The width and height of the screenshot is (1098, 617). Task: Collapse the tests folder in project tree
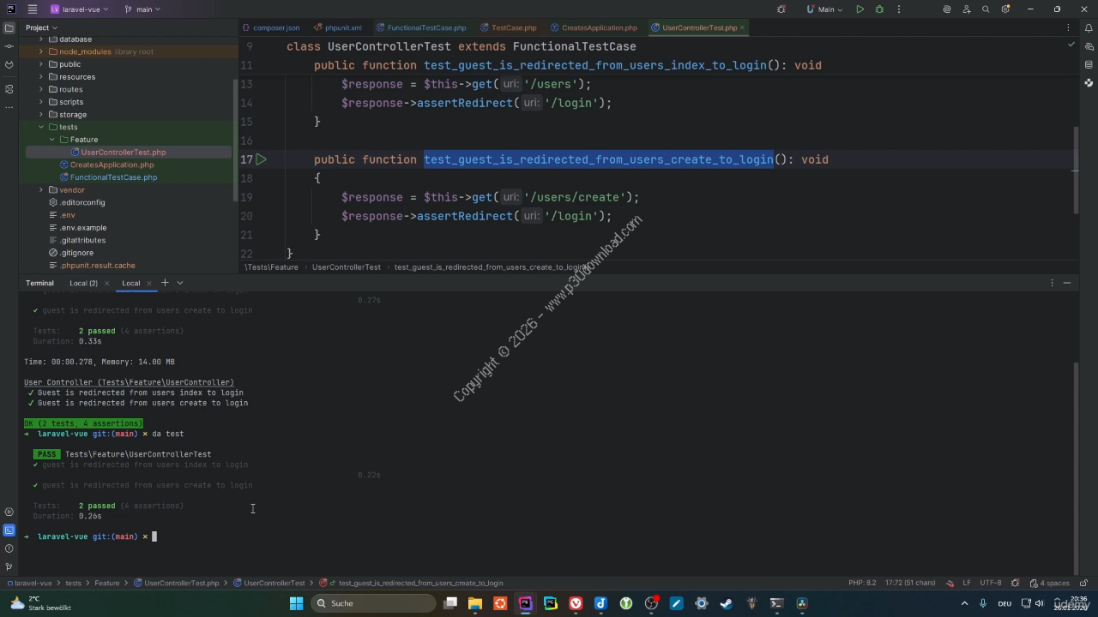pyautogui.click(x=41, y=127)
